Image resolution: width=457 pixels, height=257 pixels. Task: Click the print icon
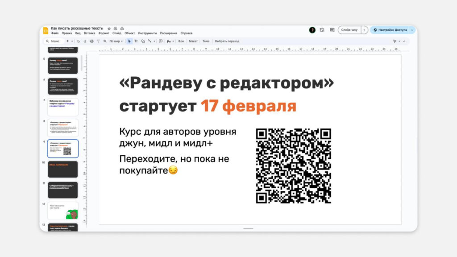click(x=91, y=41)
